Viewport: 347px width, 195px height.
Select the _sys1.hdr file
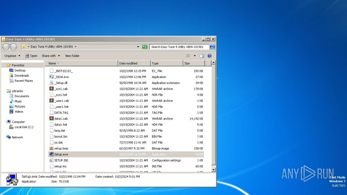point(61,95)
